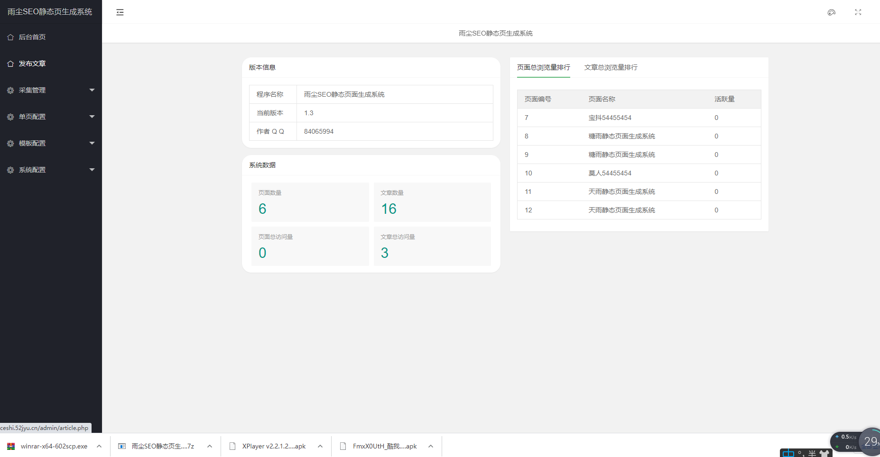
Task: Click the gear icon beside 单页配置
Action: tap(10, 117)
